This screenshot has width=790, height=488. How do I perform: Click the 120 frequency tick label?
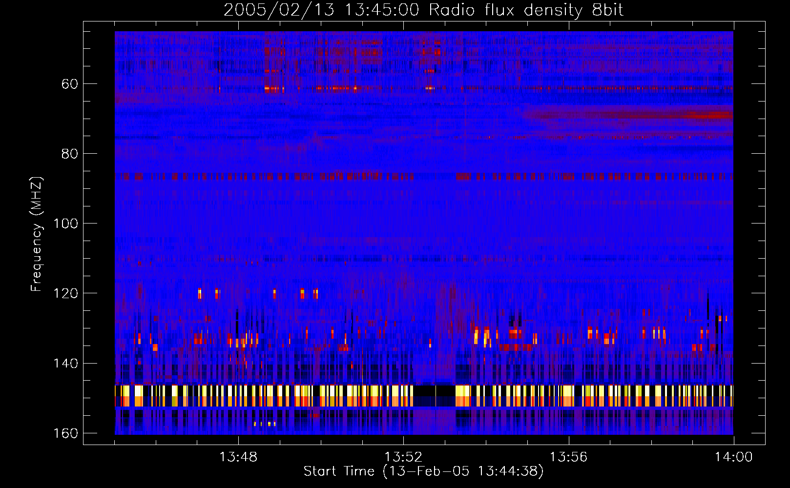[65, 293]
